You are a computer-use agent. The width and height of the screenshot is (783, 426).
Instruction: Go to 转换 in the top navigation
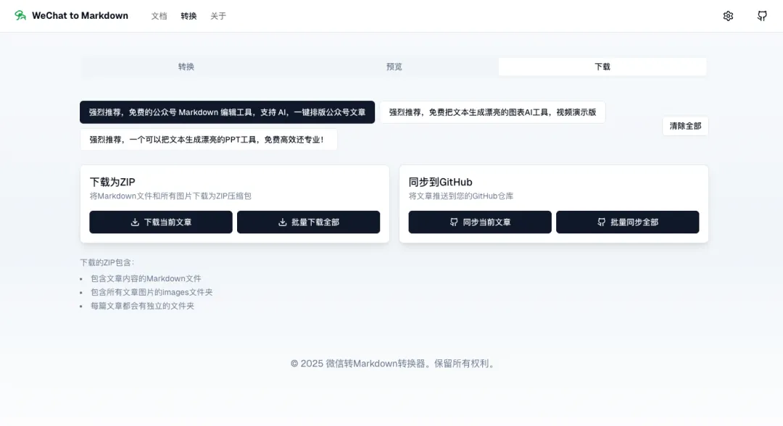188,16
